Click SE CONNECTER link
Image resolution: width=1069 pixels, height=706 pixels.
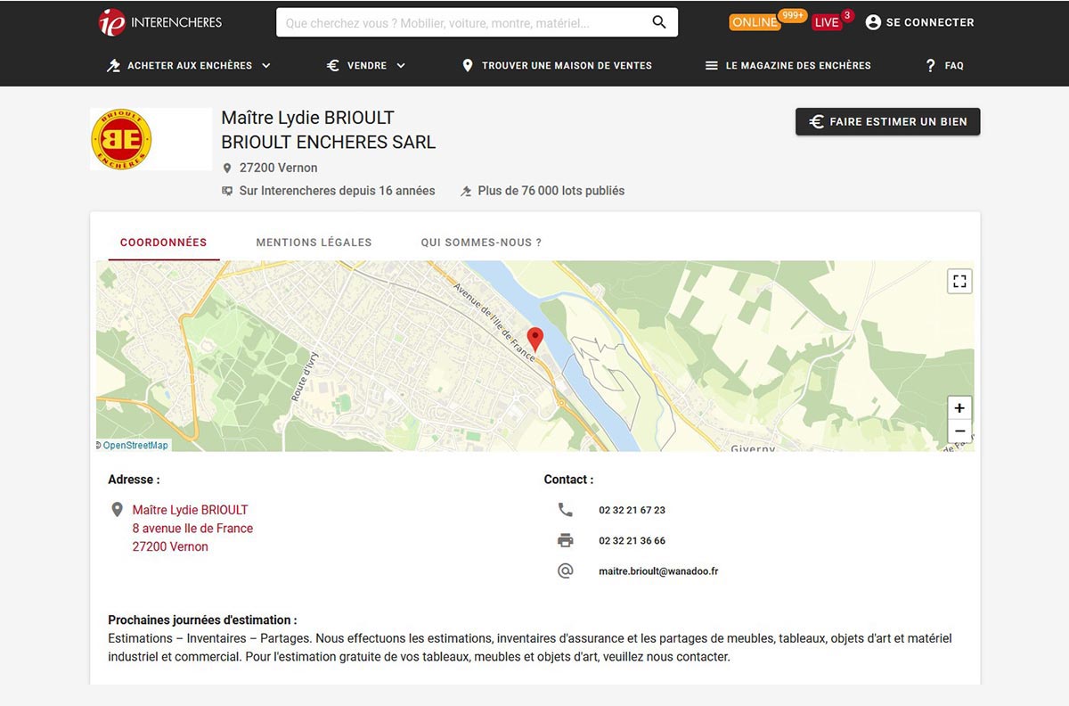click(930, 22)
